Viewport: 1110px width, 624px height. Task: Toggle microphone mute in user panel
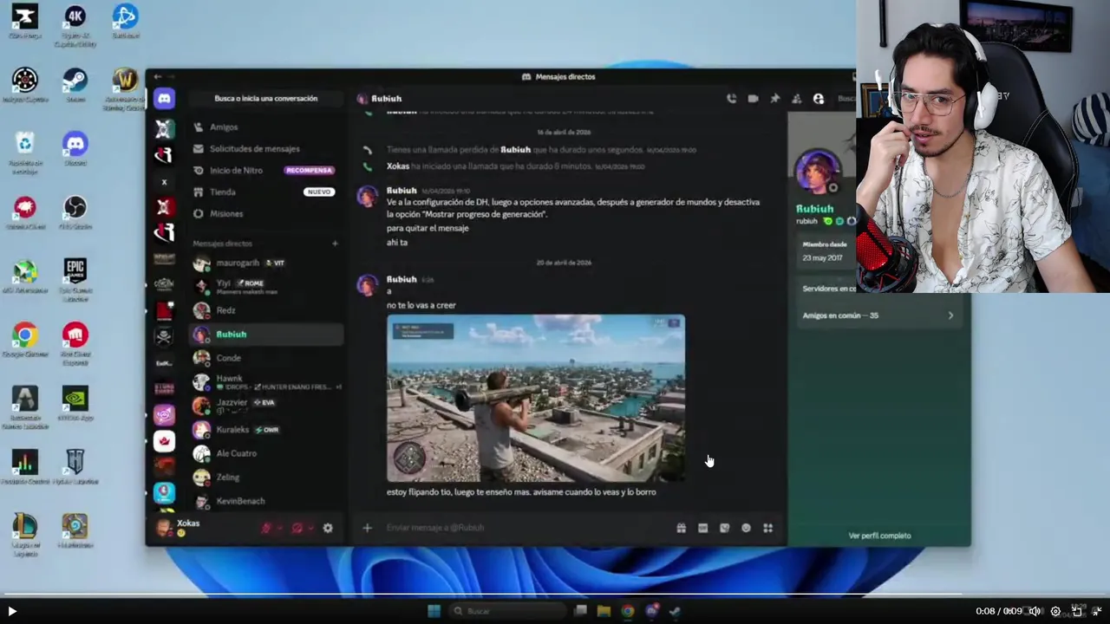click(267, 528)
